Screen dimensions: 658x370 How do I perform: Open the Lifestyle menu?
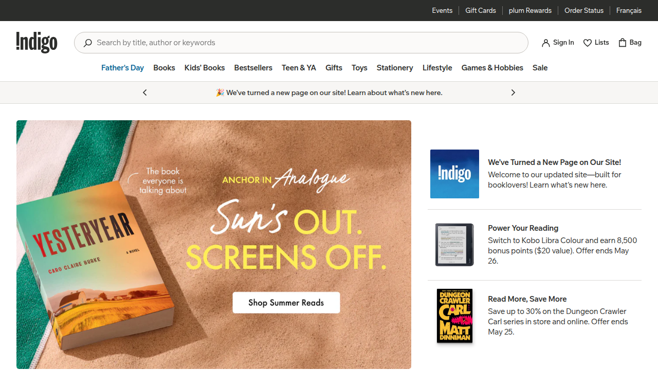(437, 68)
